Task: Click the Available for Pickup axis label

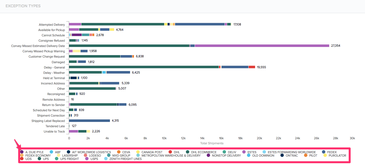Action: tap(51, 30)
